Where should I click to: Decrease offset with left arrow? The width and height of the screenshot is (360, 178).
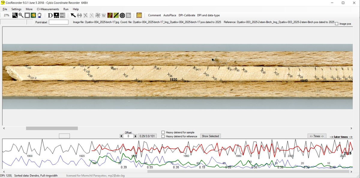coord(121,136)
